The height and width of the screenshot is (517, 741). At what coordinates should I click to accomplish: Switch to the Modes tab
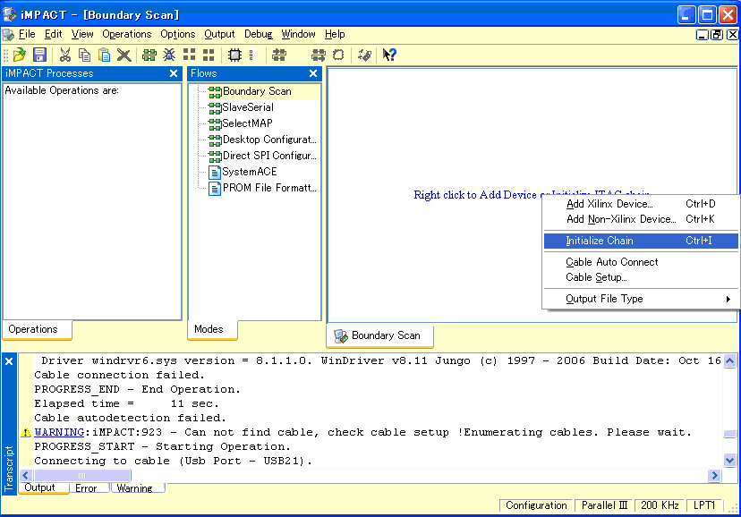212,329
